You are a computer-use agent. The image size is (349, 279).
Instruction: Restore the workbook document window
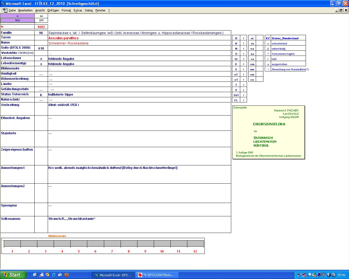[341, 10]
